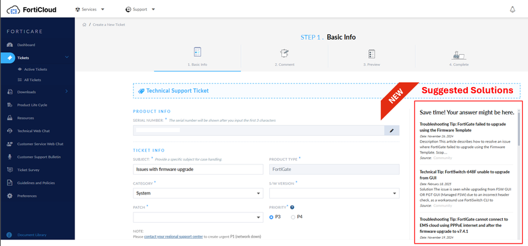Click the Services cube icon
Screen dimensions: 528x246
pyautogui.click(x=77, y=10)
